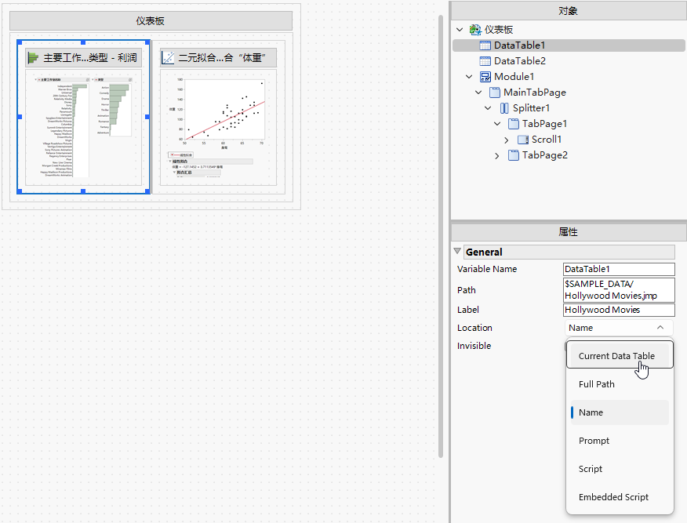Click the 仪表板 title bar on the canvas
Viewport: 687px width, 523px height.
(151, 20)
